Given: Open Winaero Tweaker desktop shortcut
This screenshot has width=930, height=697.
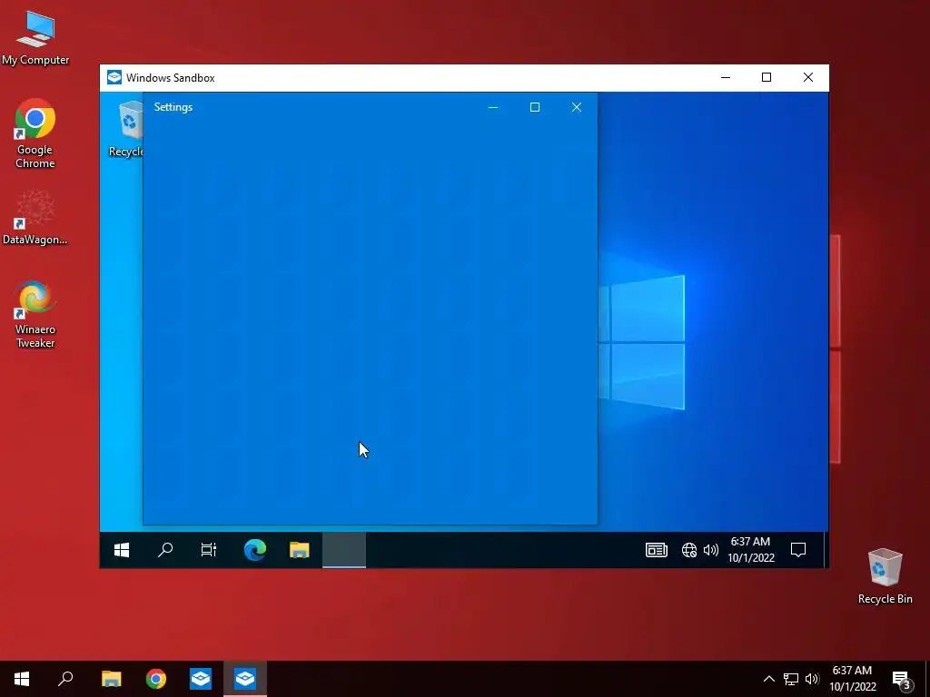Looking at the screenshot, I should tap(35, 314).
